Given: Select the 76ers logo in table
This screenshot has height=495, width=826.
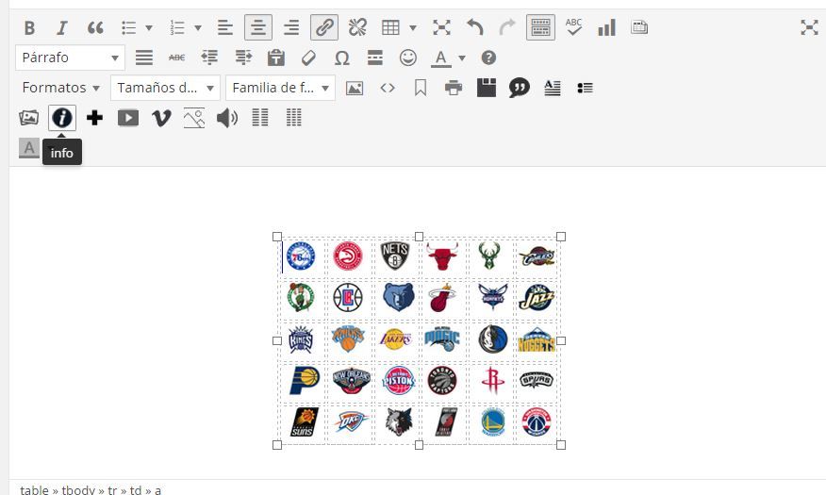Looking at the screenshot, I should point(301,256).
